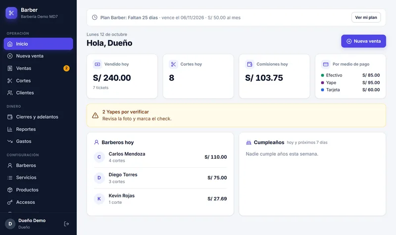
Task: Click the blue Tarjeta color dot
Action: [323, 90]
